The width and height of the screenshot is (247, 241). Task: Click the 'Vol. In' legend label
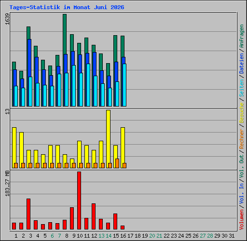241,193
